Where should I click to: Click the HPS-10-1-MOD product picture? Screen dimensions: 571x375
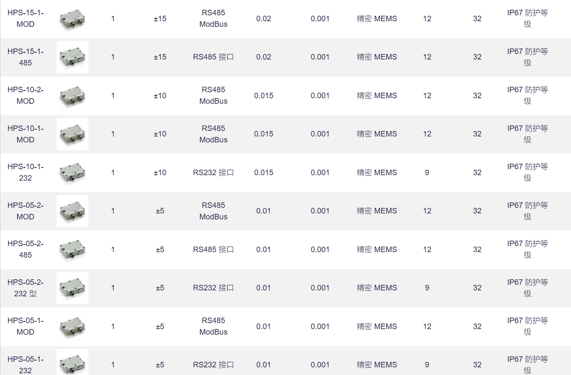72,134
